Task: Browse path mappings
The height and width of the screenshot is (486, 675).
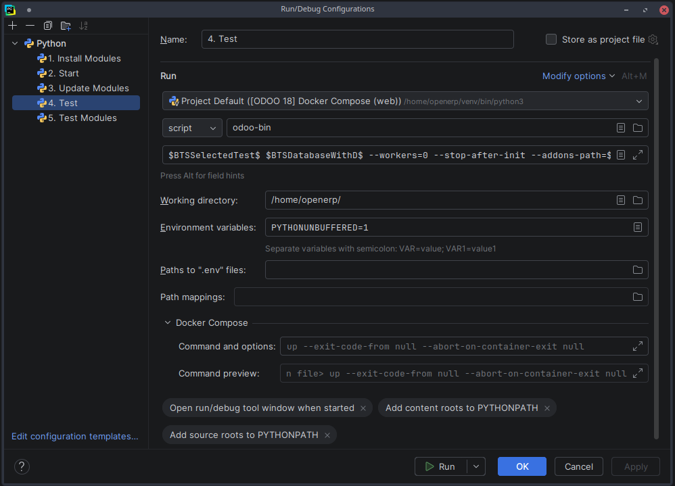Action: tap(638, 297)
